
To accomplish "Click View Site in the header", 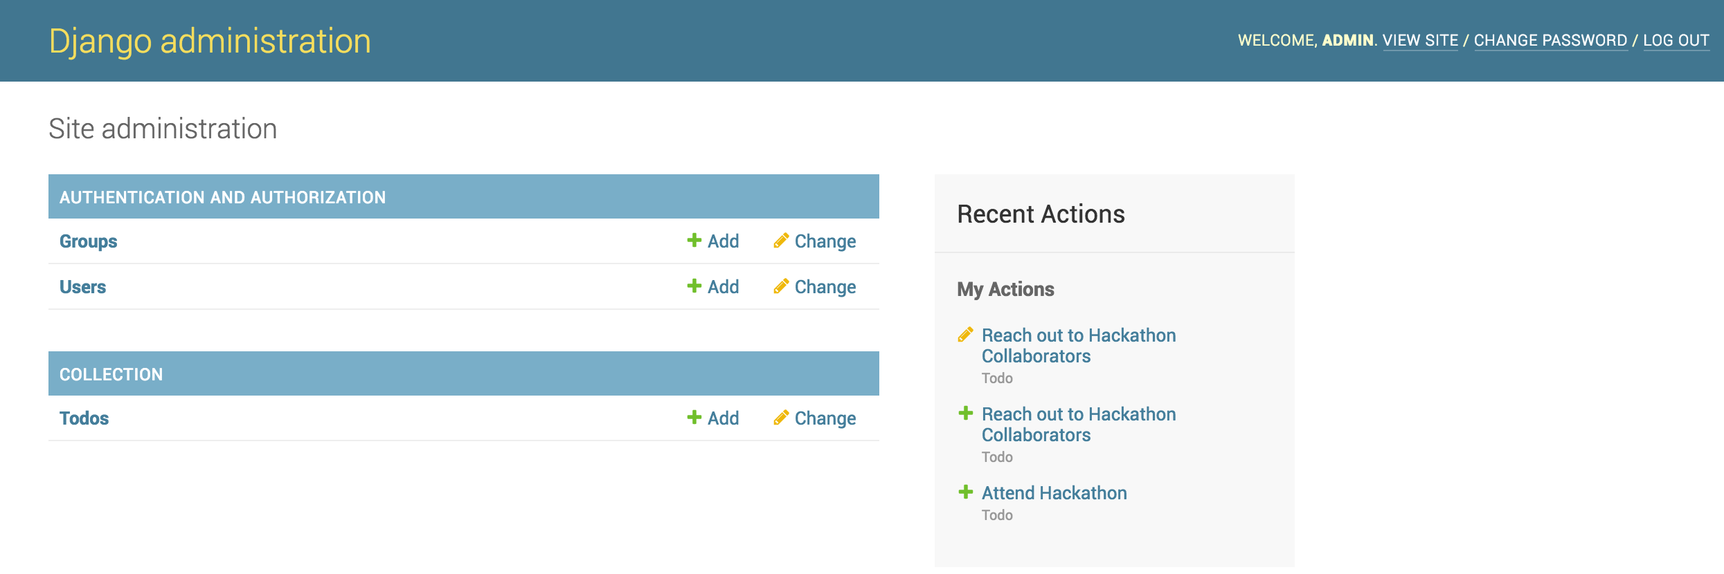I will 1420,41.
